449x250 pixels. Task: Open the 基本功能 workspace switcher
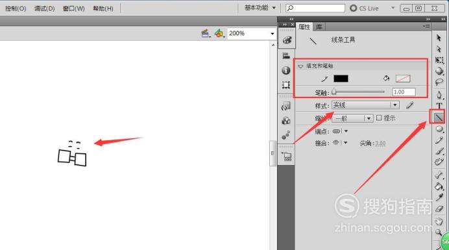pos(260,8)
